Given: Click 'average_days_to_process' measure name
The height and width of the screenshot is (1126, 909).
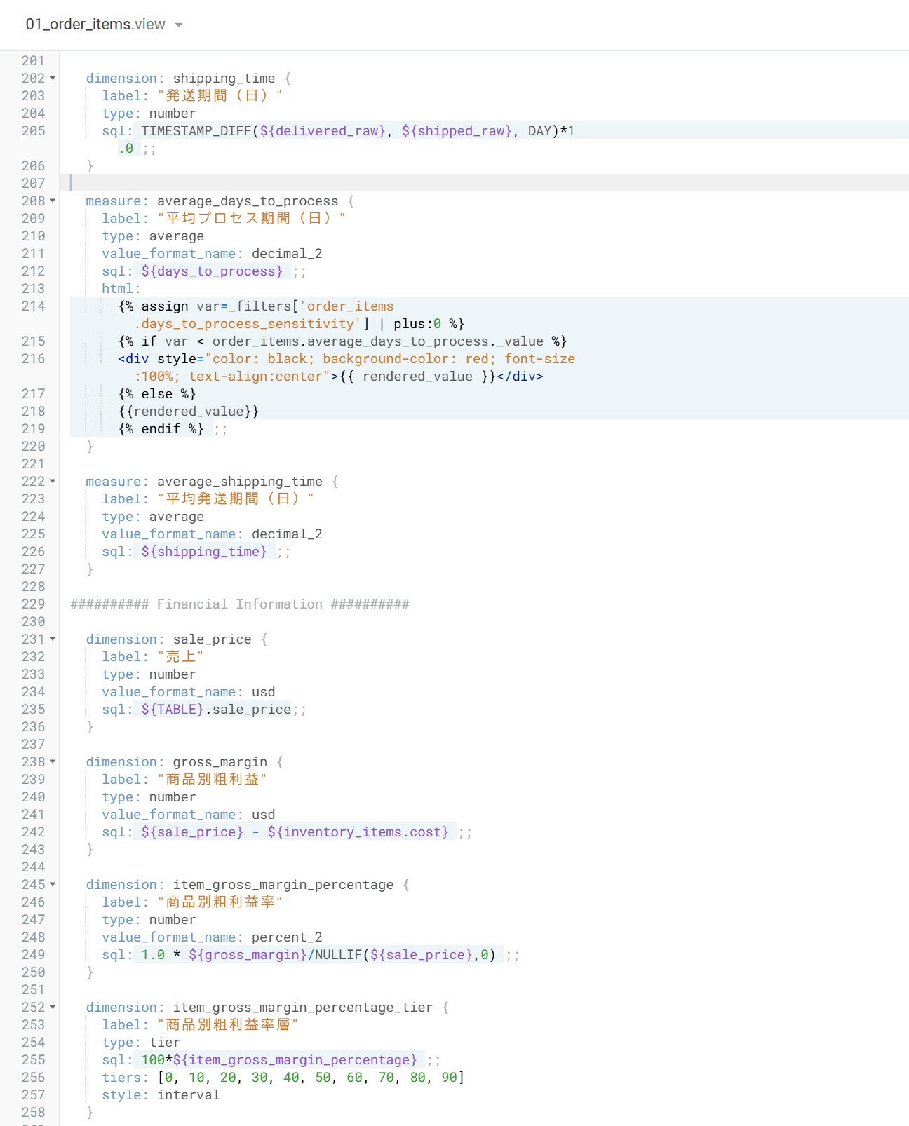Looking at the screenshot, I should click(248, 201).
